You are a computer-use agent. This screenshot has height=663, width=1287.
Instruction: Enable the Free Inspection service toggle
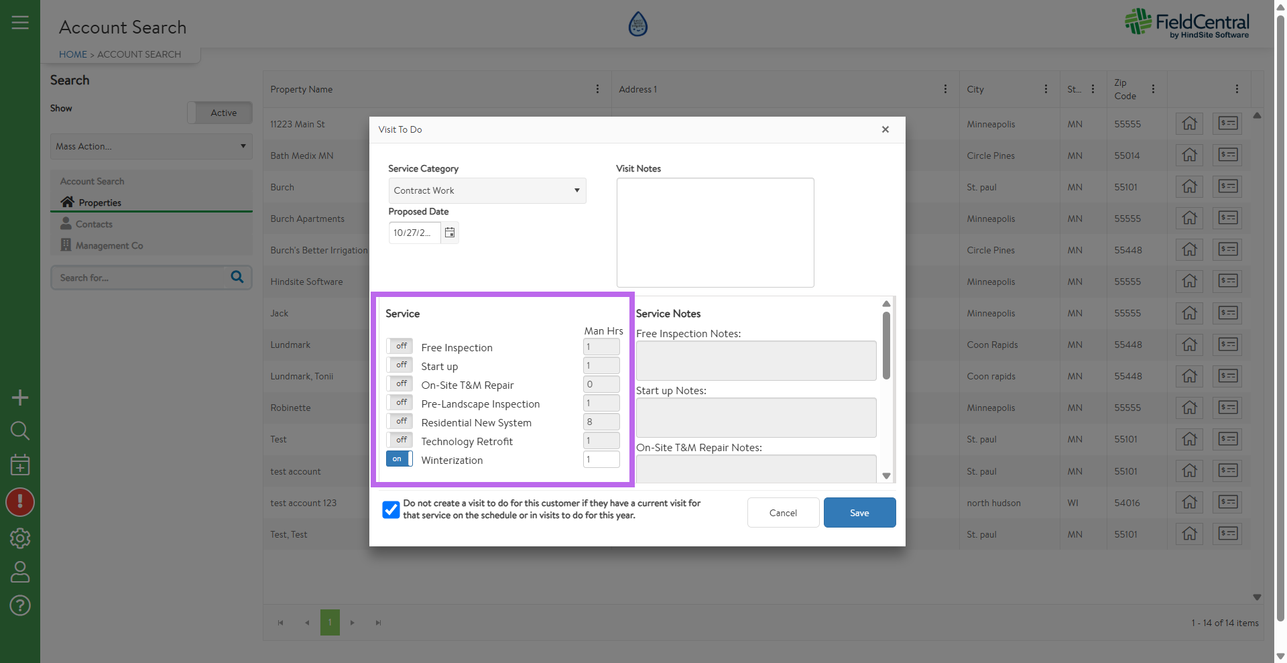(x=399, y=347)
